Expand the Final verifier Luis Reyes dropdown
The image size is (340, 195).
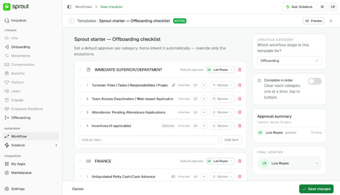pos(289,163)
